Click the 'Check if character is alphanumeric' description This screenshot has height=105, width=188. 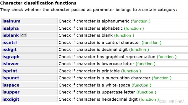click(94, 21)
